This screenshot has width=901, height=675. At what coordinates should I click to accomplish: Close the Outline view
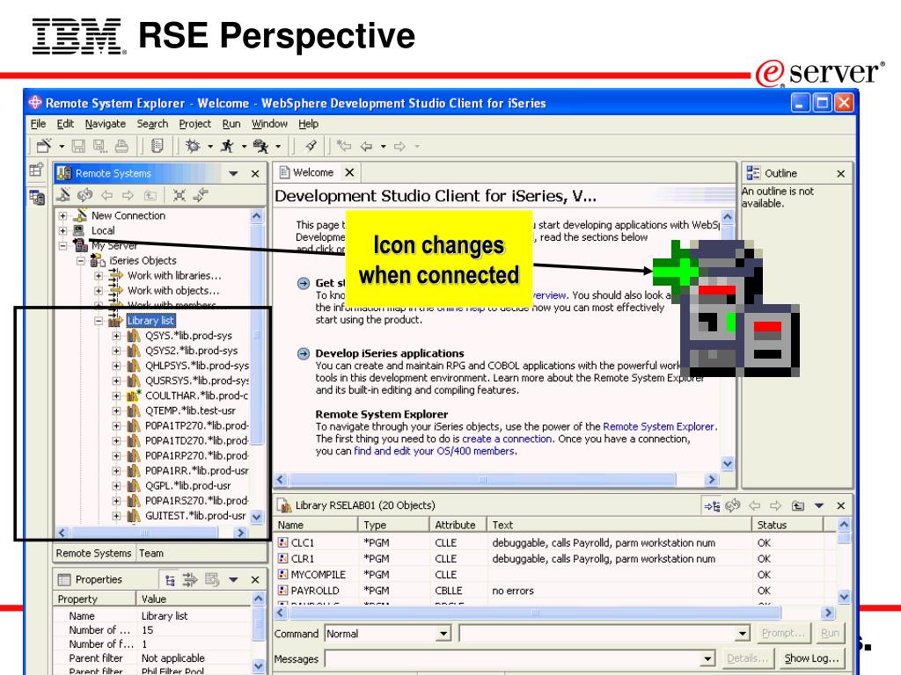pyautogui.click(x=840, y=174)
